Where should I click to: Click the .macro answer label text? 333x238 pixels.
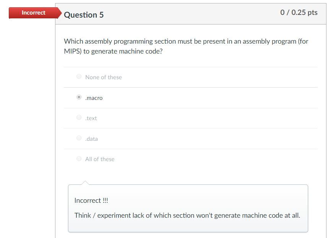point(94,98)
